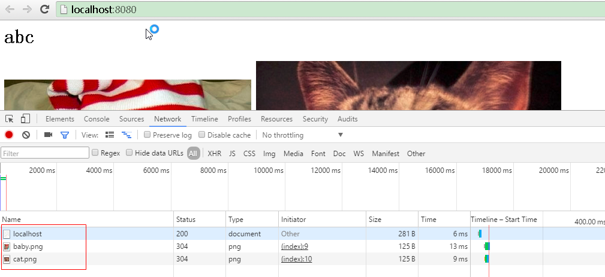Click the page icon in address bar
605x277 pixels.
(x=64, y=10)
